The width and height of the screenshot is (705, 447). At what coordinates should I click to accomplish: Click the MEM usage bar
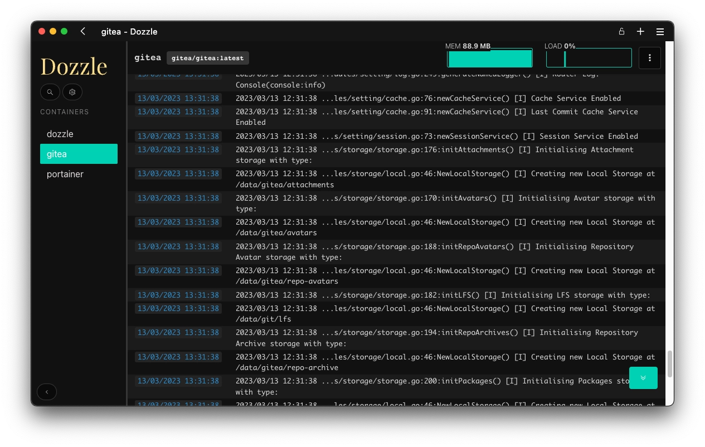[x=490, y=58]
